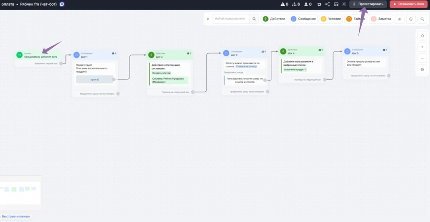Click the Протестировать button
Screen dimensions: 430x222
coord(368,4)
